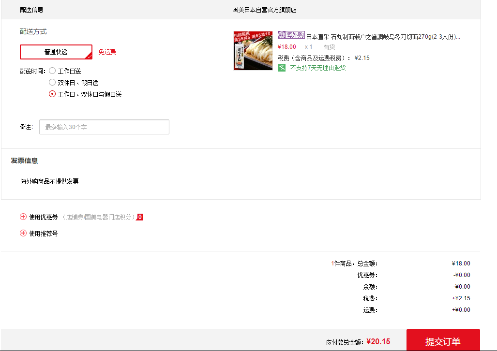Image resolution: width=497 pixels, height=351 pixels.
Task: Click the 余额 balance value -¥0.00
Action: (462, 287)
